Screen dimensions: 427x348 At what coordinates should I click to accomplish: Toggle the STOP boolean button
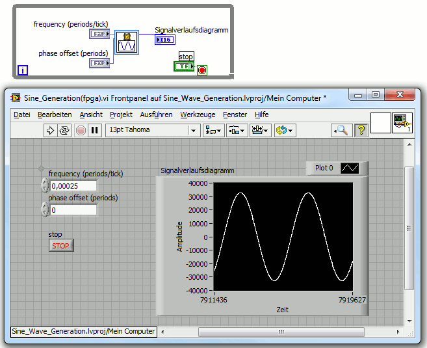61,246
